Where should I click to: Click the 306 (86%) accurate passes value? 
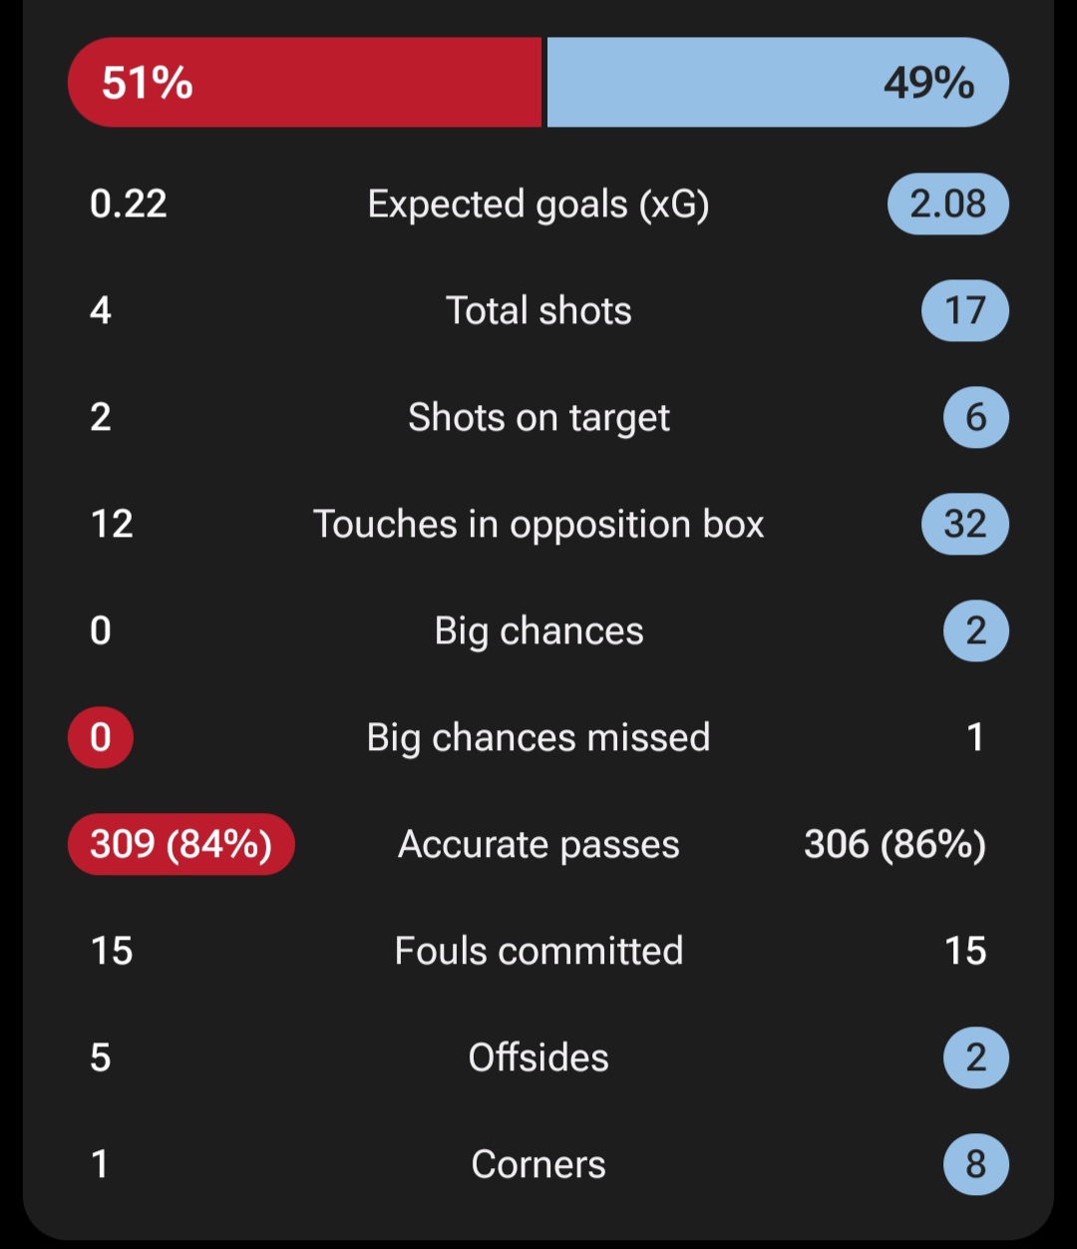(x=895, y=845)
